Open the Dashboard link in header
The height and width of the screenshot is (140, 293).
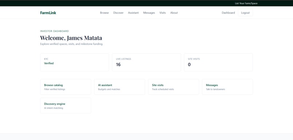point(228,13)
